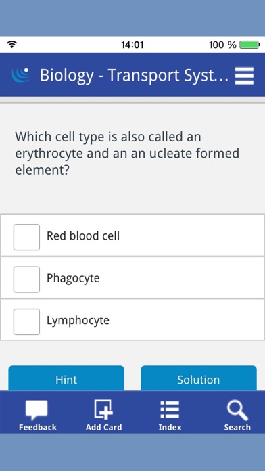Screen dimensions: 265x471
Task: Tap the app logo in header
Action: click(x=21, y=75)
